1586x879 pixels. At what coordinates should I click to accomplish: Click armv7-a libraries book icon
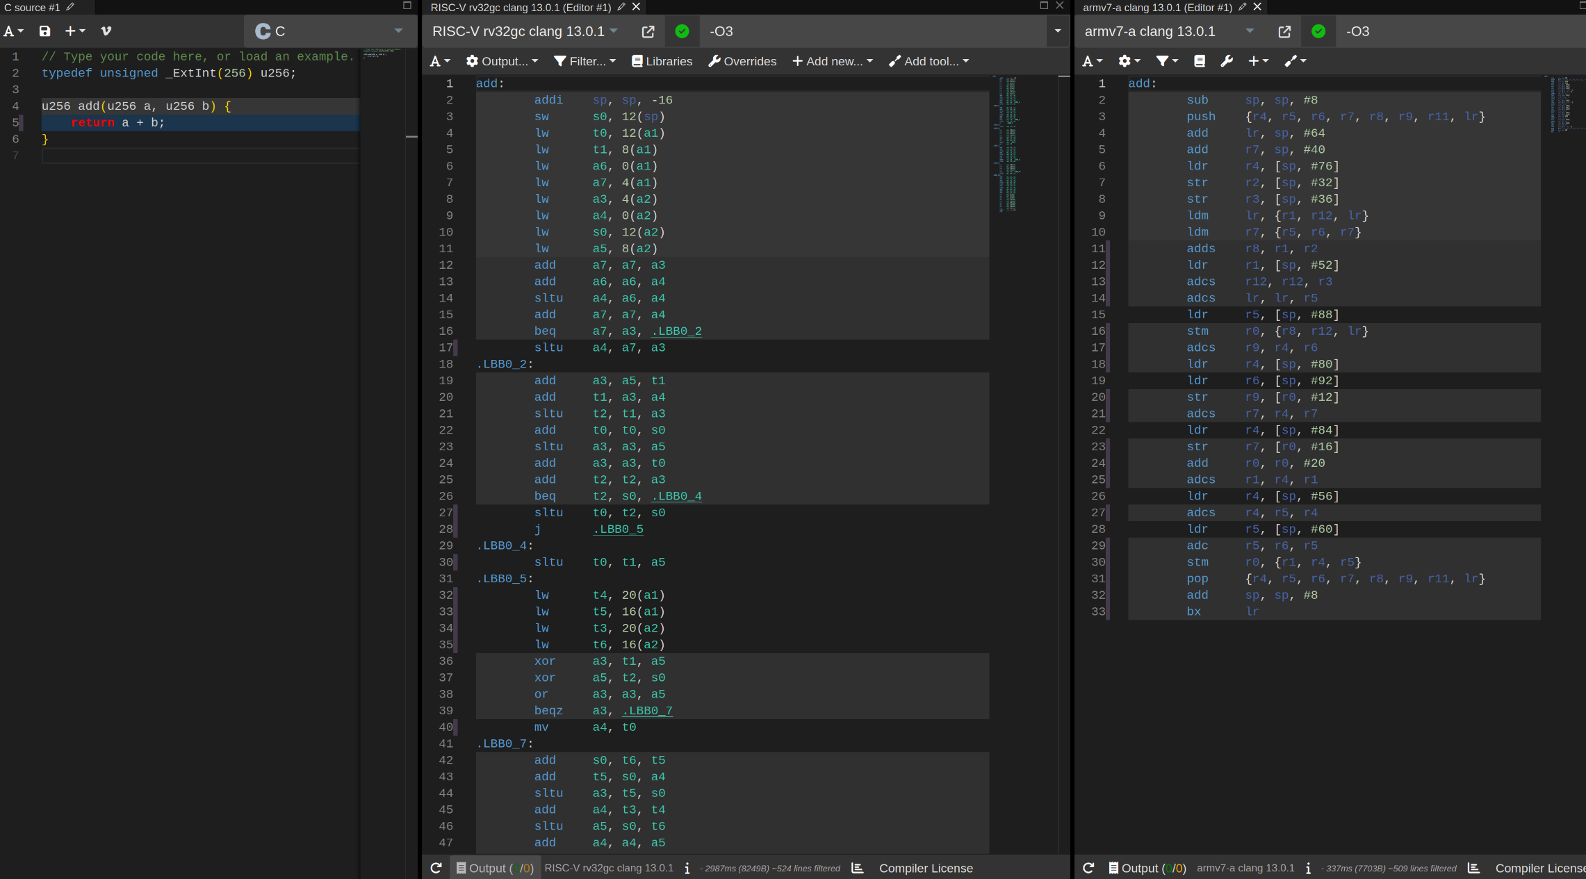(1200, 61)
